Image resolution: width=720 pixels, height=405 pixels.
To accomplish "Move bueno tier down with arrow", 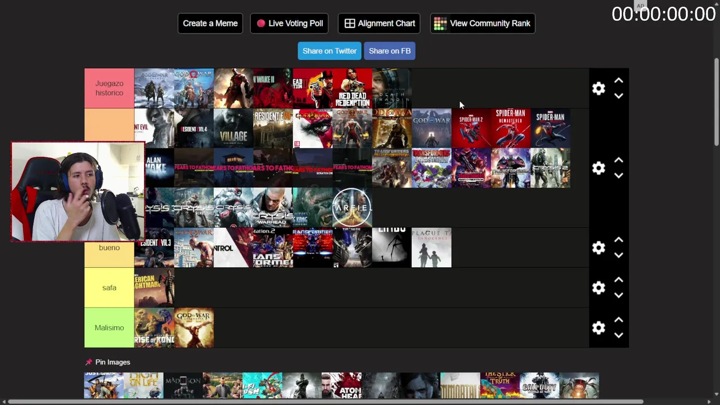I will [619, 256].
